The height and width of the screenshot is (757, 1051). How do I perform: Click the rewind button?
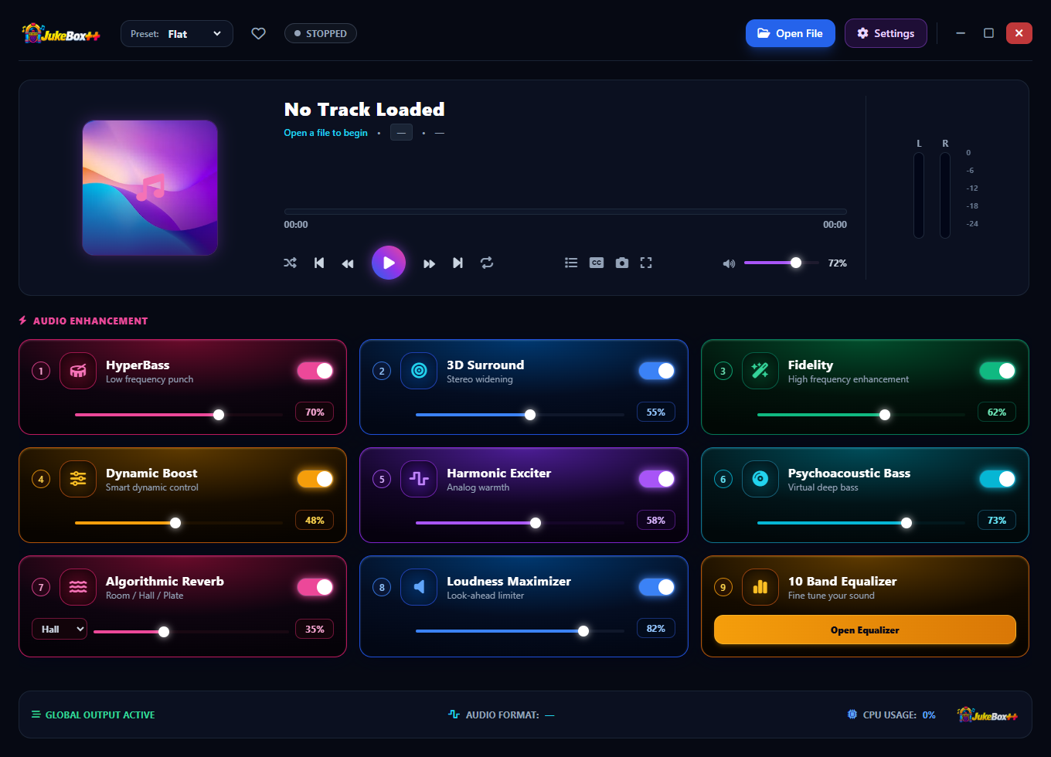tap(348, 263)
